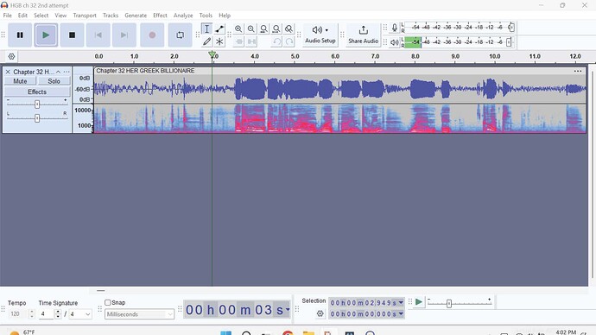596x335 pixels.
Task: Solo the Chapter 32 track
Action: tap(54, 81)
